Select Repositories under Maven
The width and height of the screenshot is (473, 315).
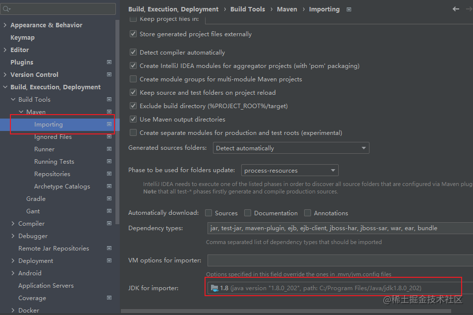click(x=52, y=174)
